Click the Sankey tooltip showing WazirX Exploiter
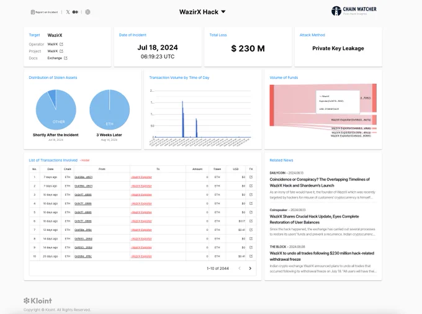The image size is (422, 314). [x=338, y=102]
